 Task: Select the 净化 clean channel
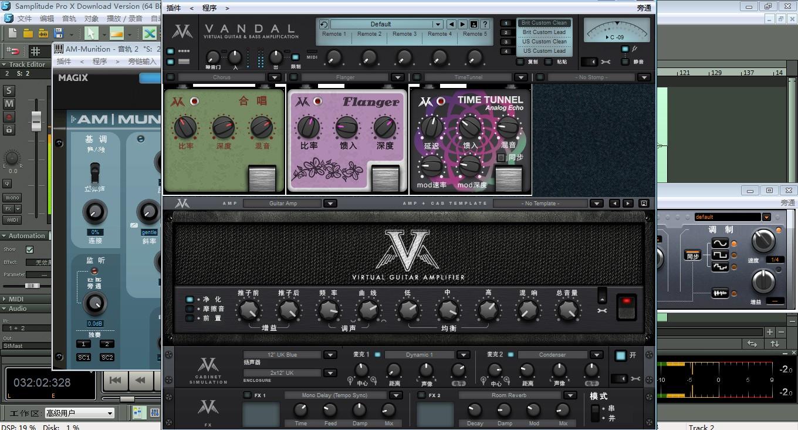190,300
